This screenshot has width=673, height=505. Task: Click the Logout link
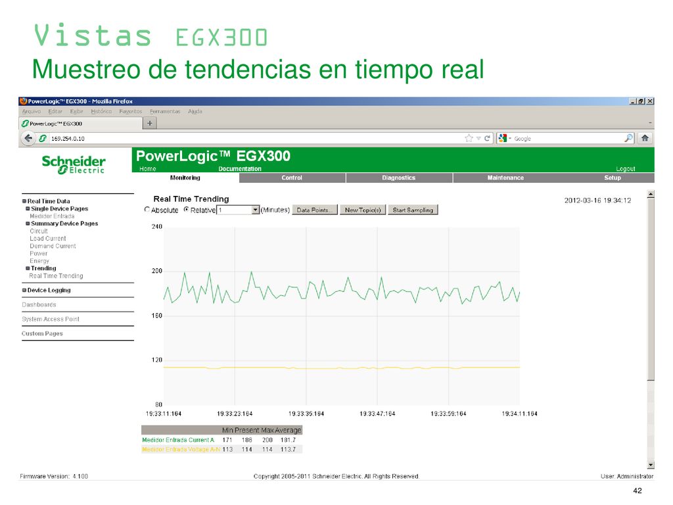tap(626, 169)
